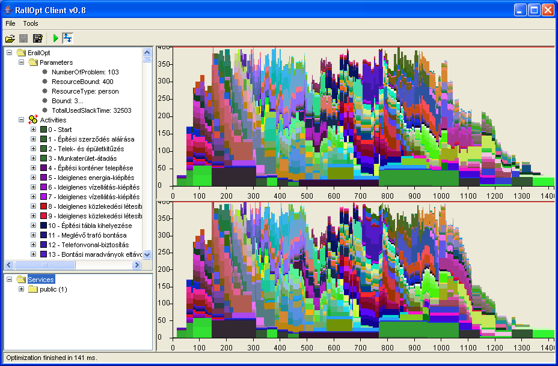558x366 pixels.
Task: Click the tree's horizontal scrollbar thumb
Action: (x=45, y=265)
